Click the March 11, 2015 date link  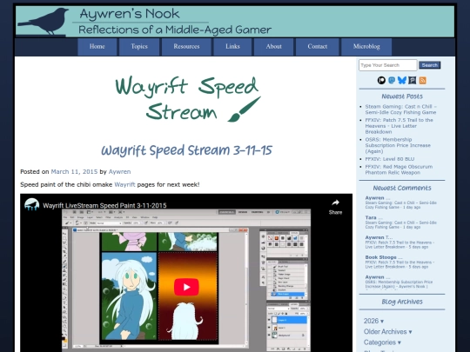(x=74, y=171)
